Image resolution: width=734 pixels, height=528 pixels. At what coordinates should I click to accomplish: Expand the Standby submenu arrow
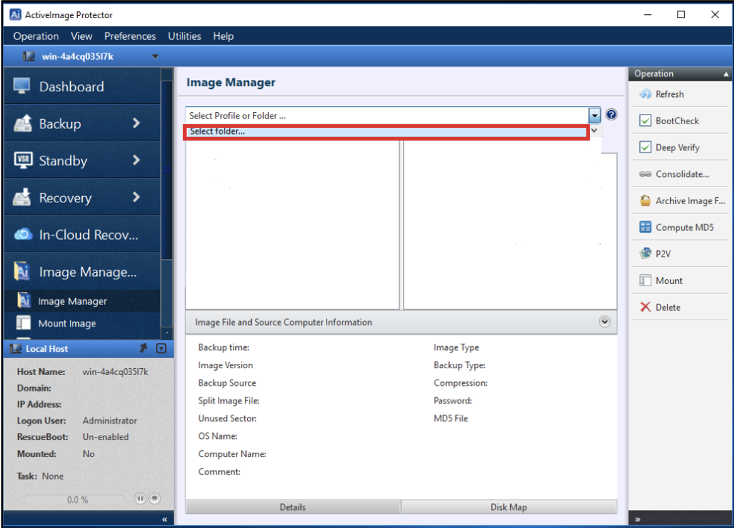136,160
